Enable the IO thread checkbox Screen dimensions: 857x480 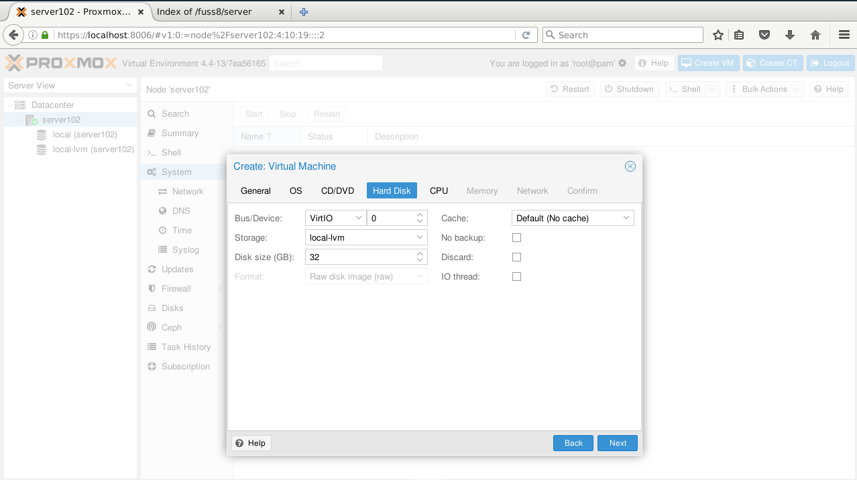516,277
